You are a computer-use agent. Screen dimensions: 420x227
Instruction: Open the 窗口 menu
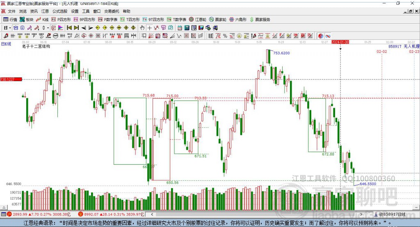(x=97, y=11)
